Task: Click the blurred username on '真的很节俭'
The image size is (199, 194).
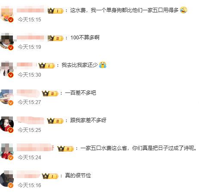Action: tap(29, 174)
